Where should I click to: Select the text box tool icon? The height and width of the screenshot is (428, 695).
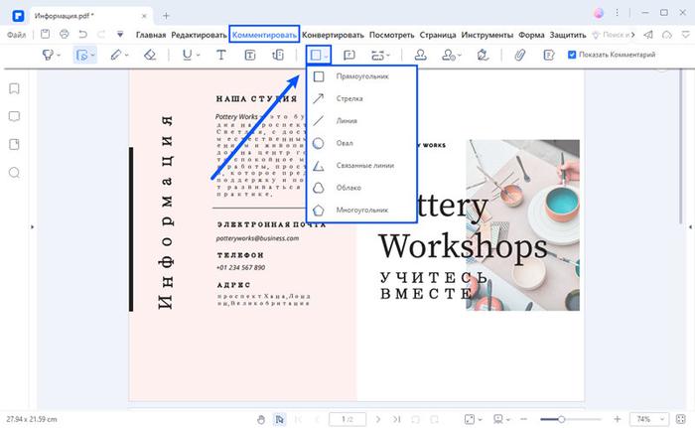click(250, 56)
